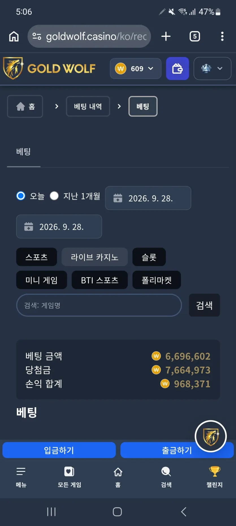
Task: Open 모든 게임 in bottom navigation
Action: pos(69,477)
